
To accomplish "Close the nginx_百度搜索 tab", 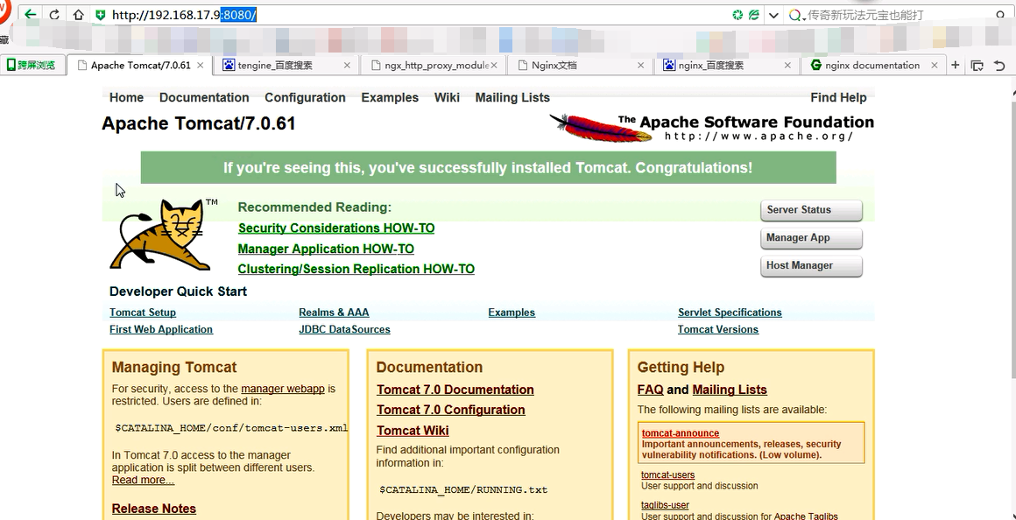I will click(787, 65).
